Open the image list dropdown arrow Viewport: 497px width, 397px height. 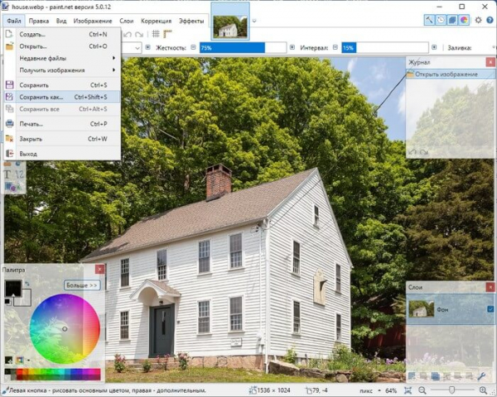(254, 21)
